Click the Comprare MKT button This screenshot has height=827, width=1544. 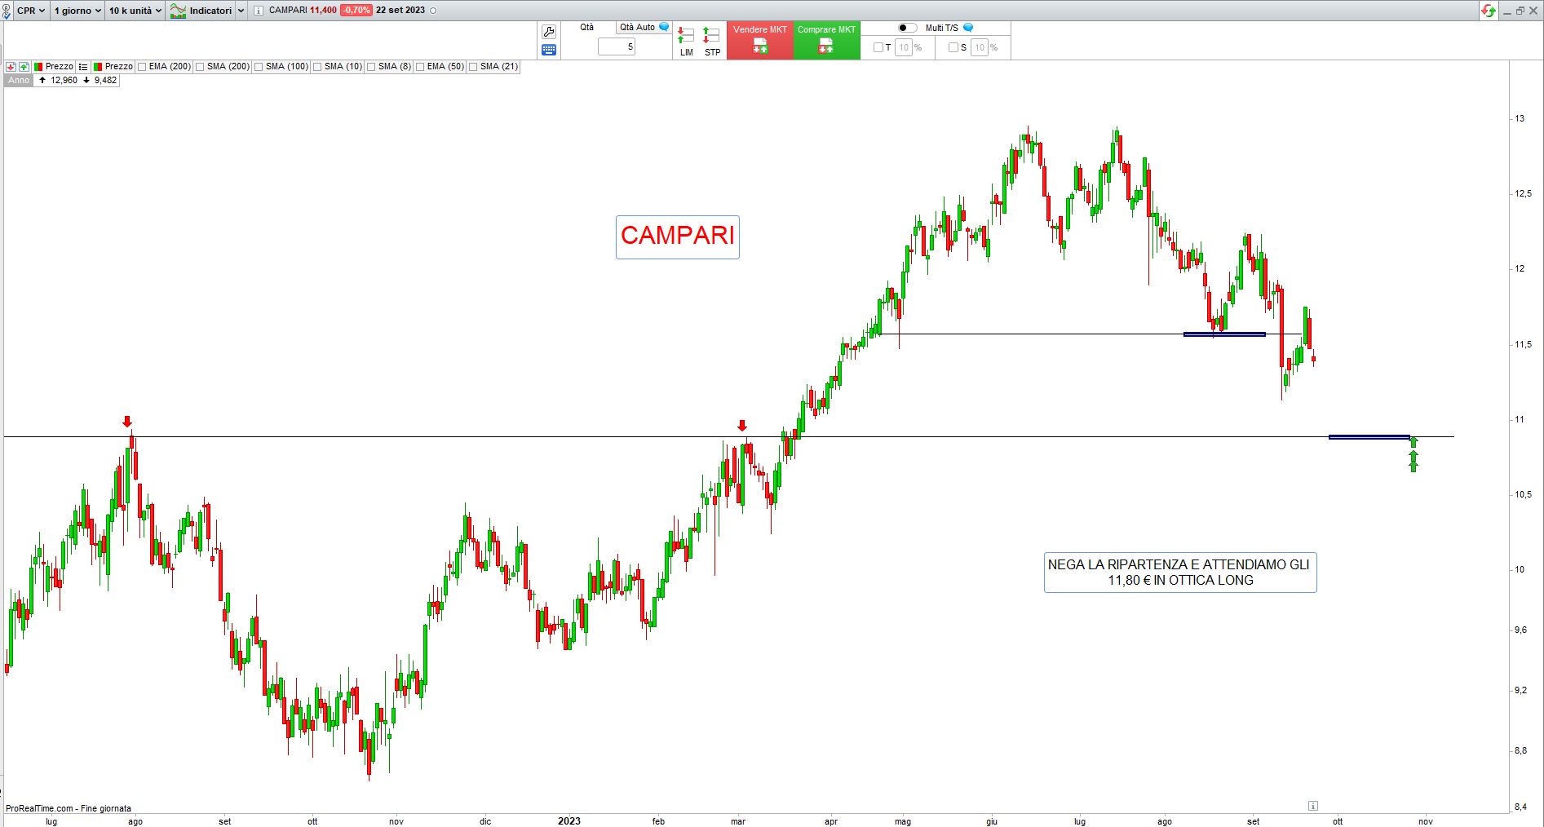point(826,40)
